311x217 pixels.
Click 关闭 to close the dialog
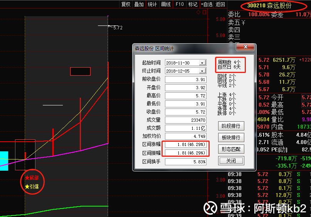231,161
